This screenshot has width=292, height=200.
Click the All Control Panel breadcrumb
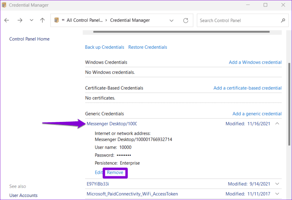pyautogui.click(x=85, y=20)
